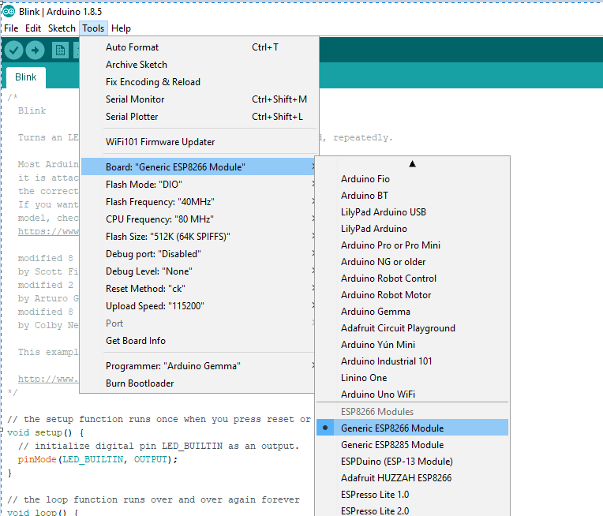Select Arduino Uno WiFi board
Viewport: 603px width, 516px height.
coord(412,394)
